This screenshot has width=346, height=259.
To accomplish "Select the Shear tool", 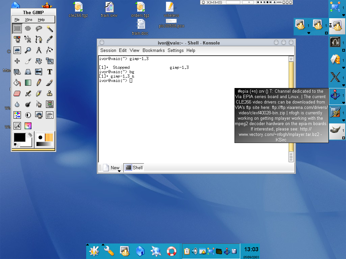I will tap(17, 71).
